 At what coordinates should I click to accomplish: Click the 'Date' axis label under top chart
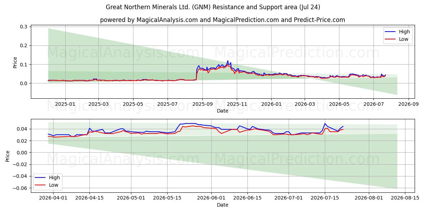[223, 111]
